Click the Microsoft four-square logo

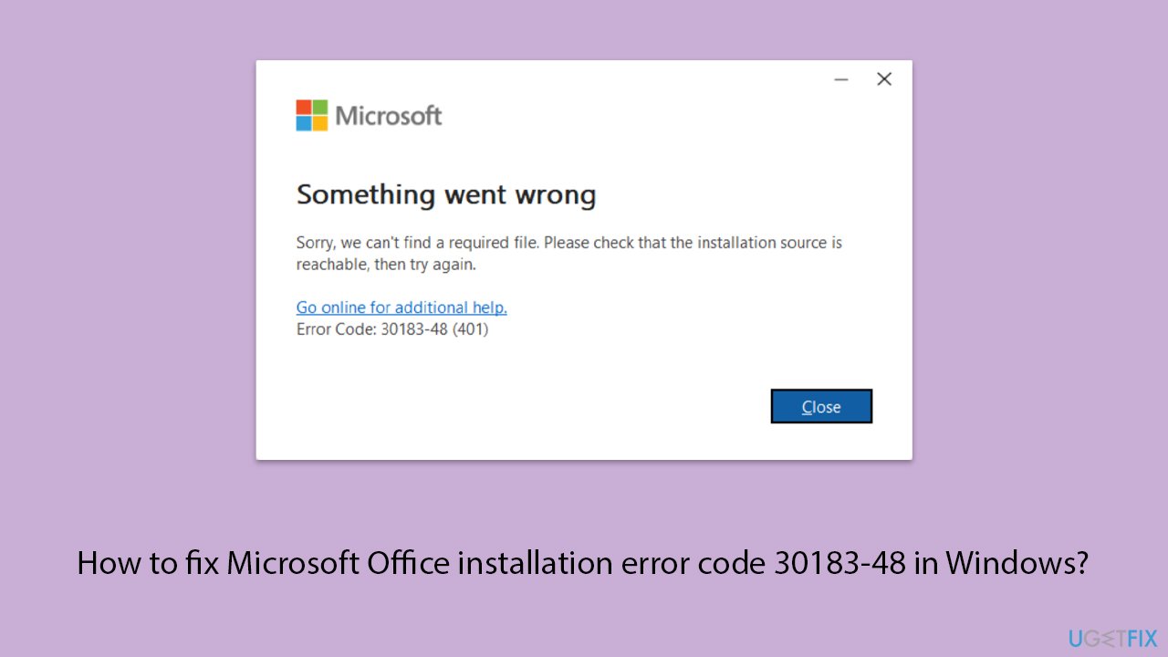pyautogui.click(x=310, y=113)
